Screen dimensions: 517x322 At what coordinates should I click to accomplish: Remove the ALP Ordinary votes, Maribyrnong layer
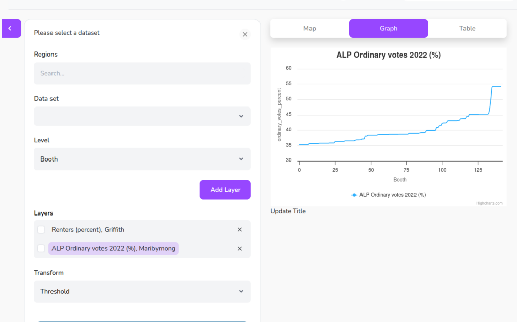click(240, 249)
